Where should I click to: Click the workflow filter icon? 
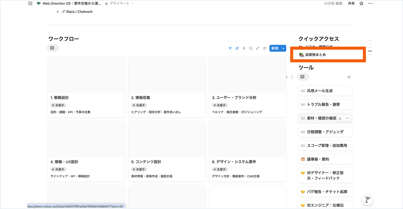click(x=230, y=48)
